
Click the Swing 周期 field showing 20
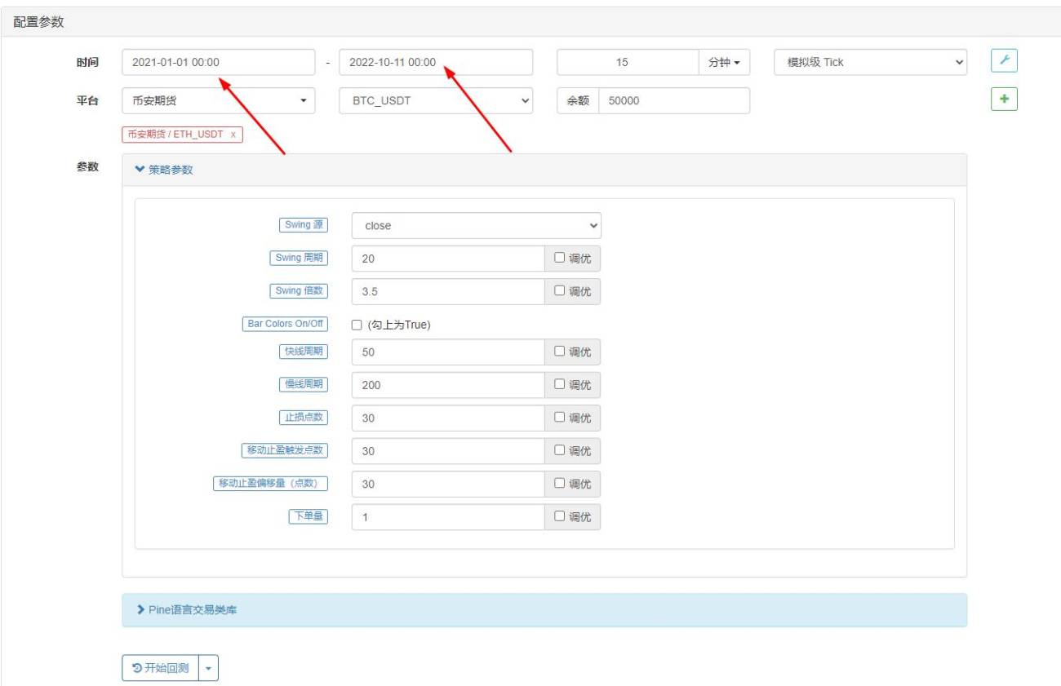448,259
